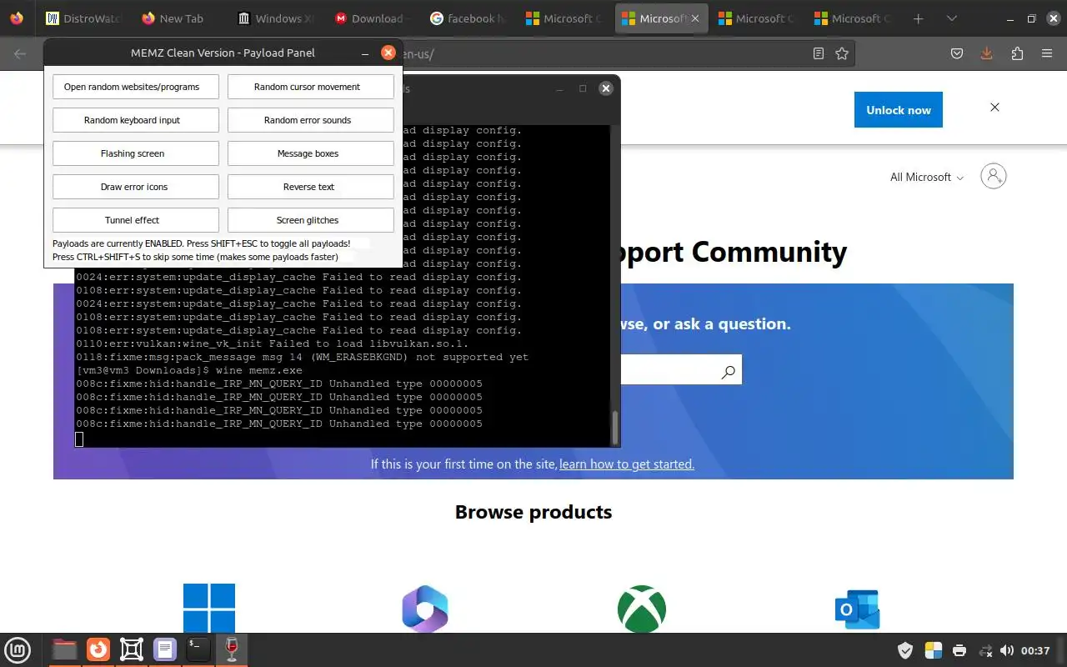Select the Wine glass taskbar icon

pos(232,649)
